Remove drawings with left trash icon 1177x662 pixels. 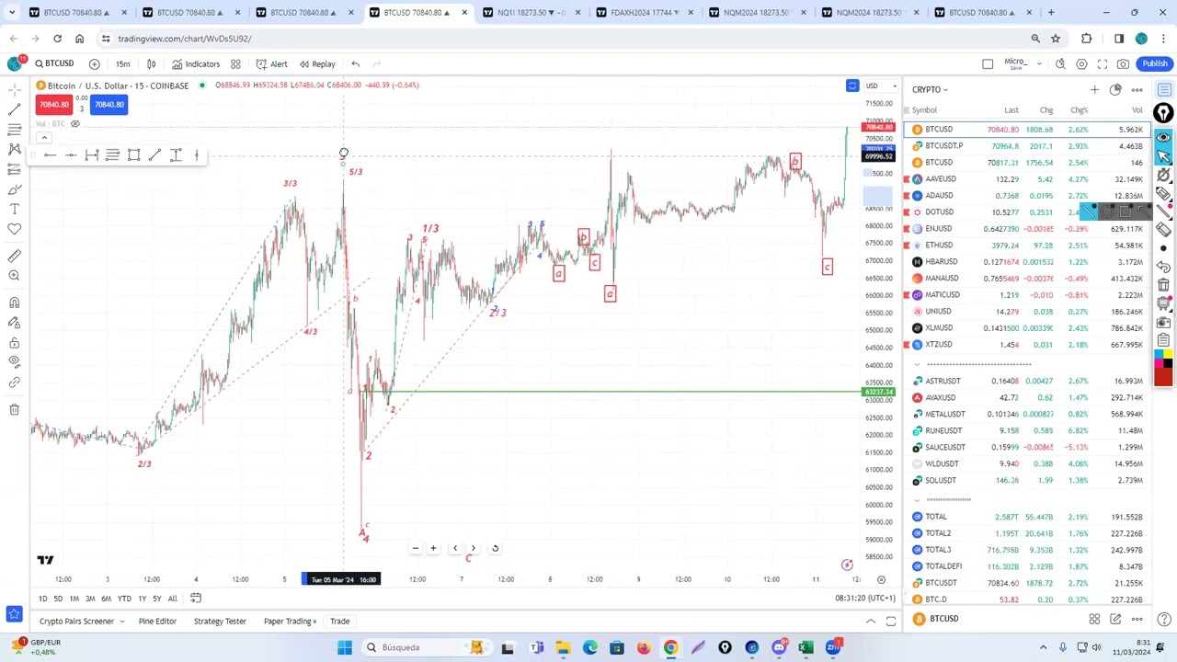pyautogui.click(x=14, y=409)
